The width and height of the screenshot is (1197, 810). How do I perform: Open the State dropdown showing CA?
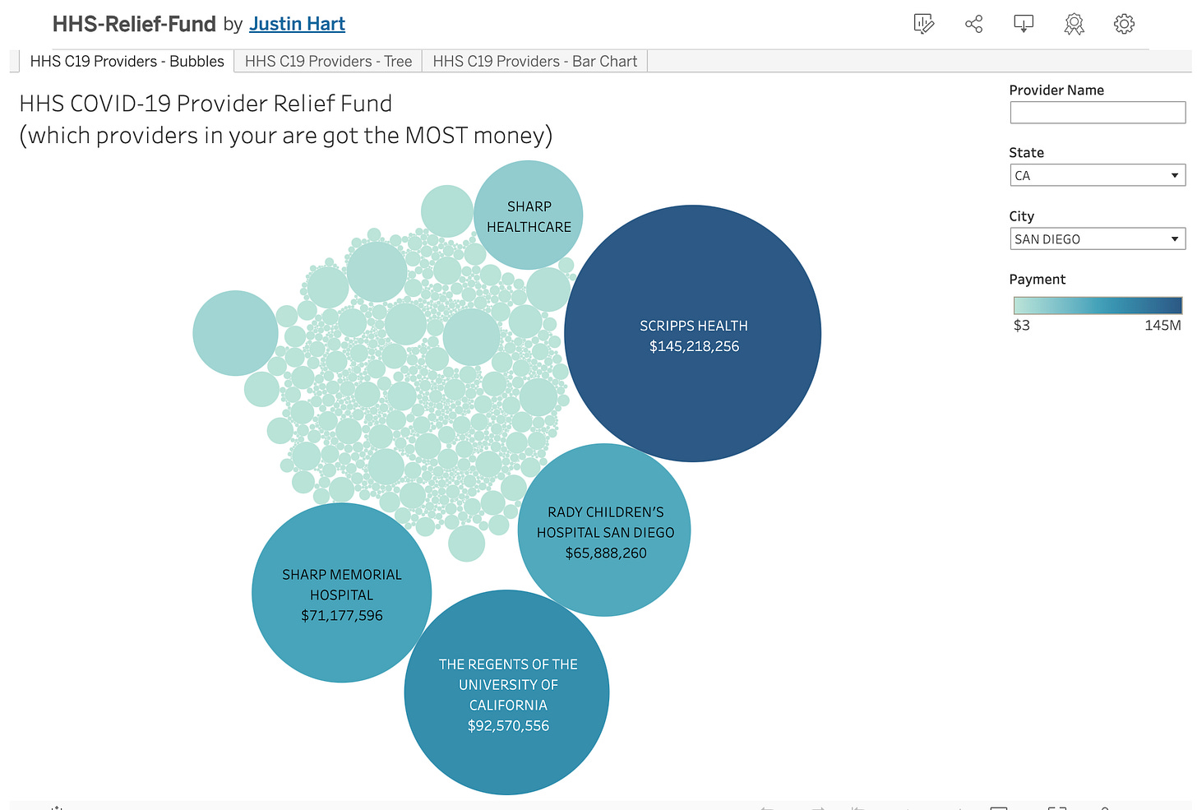1098,175
